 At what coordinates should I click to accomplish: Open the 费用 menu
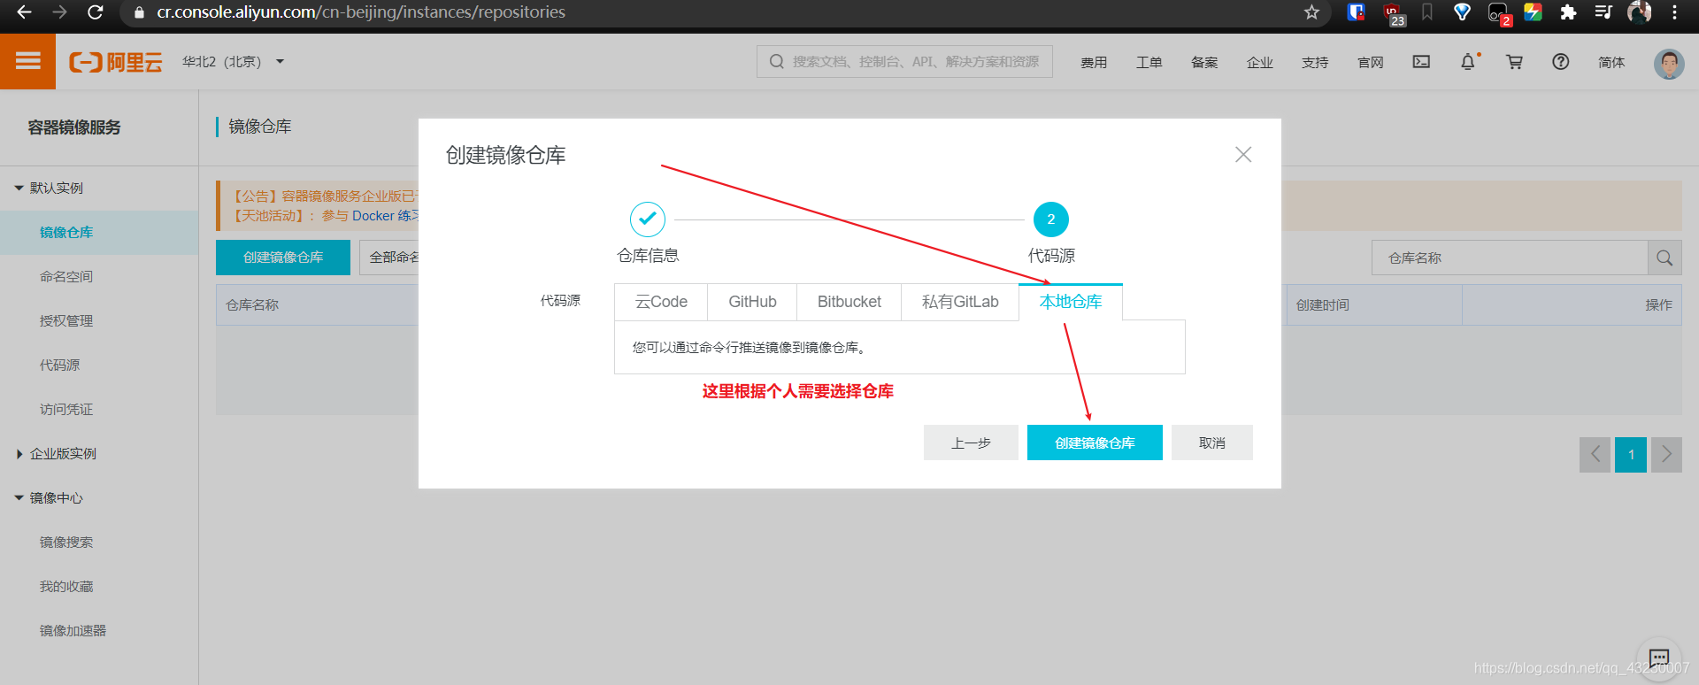tap(1094, 62)
